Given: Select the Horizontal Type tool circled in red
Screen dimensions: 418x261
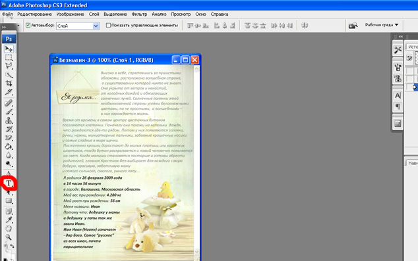Looking at the screenshot, I should (9, 183).
